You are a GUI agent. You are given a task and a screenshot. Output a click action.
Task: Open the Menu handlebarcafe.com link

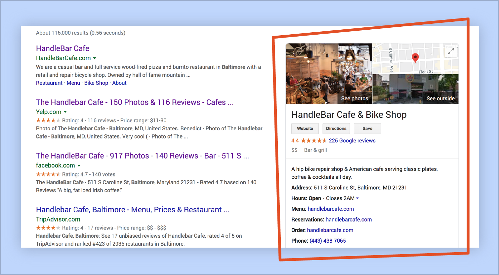point(331,209)
